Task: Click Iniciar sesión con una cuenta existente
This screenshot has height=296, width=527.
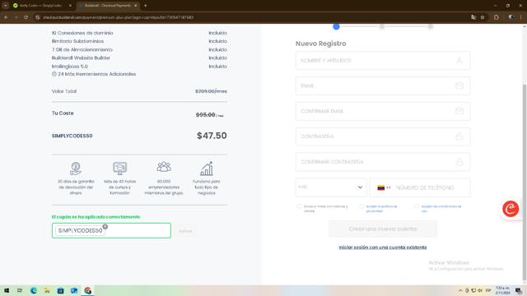Action: coord(383,247)
